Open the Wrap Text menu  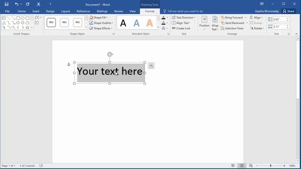[x=215, y=23]
